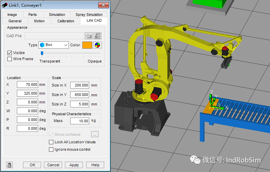Click the orange color swatch

click(x=87, y=45)
